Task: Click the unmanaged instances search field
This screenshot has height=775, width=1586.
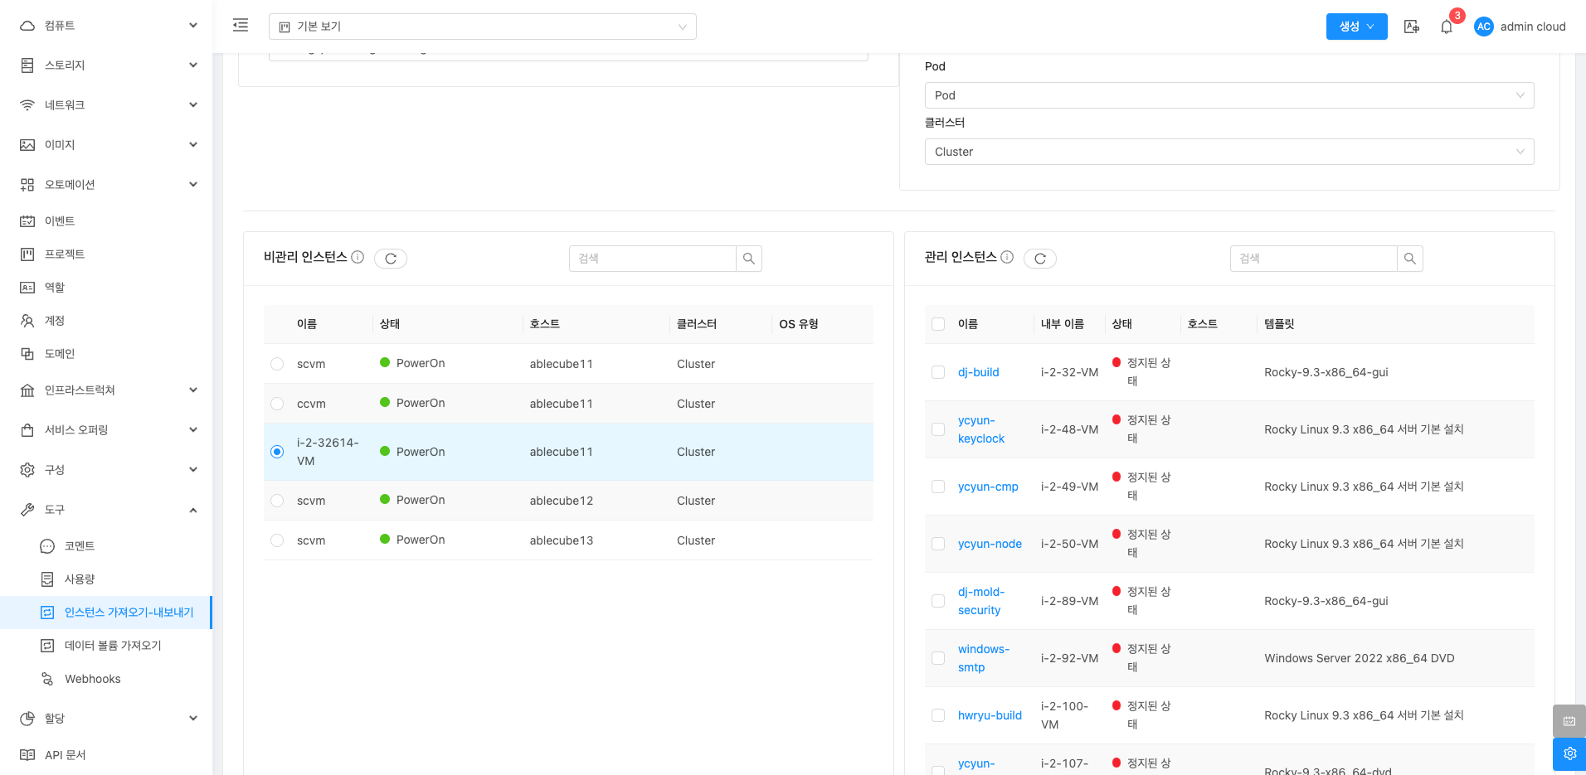Action: (652, 259)
